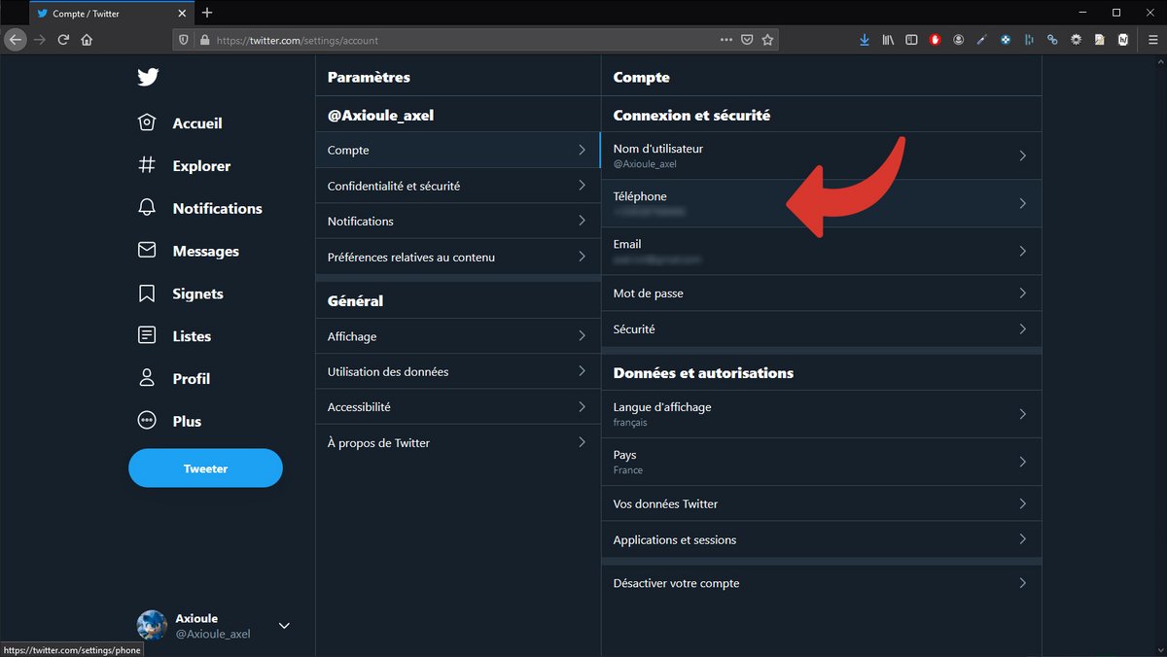Open Firefox downloads arrow icon
The height and width of the screenshot is (657, 1167).
coord(865,40)
